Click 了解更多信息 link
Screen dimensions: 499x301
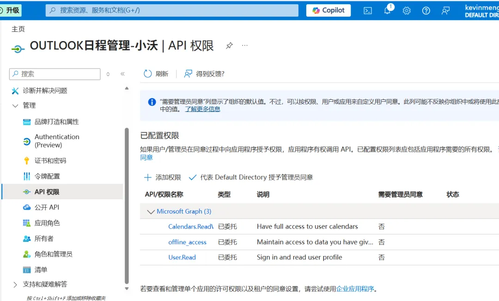pyautogui.click(x=202, y=109)
